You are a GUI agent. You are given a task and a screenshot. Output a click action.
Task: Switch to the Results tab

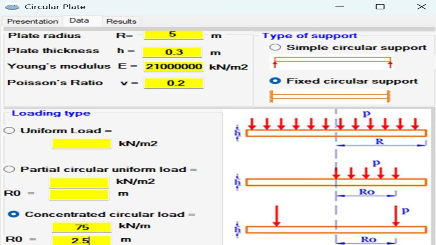(x=121, y=21)
